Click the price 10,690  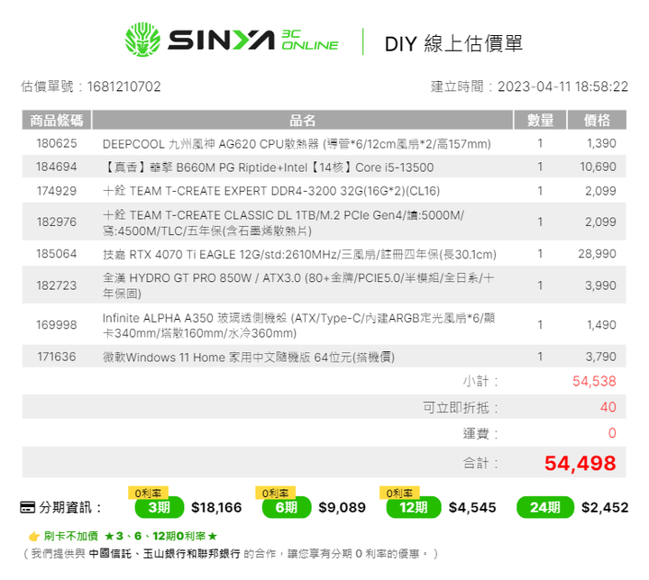pos(599,167)
